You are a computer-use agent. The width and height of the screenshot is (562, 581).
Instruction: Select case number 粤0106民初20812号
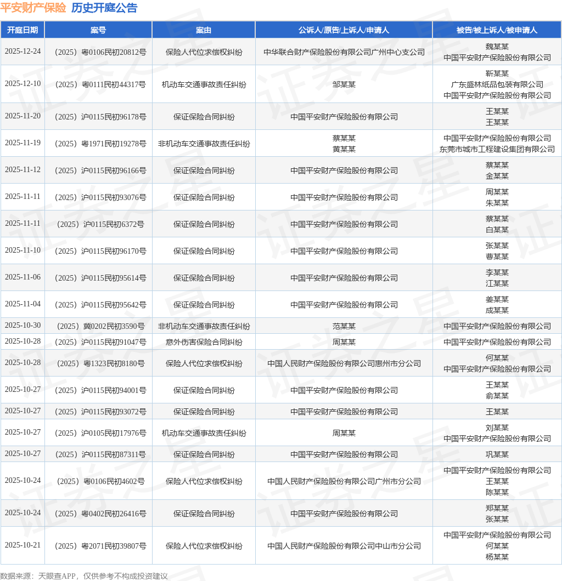(x=100, y=52)
